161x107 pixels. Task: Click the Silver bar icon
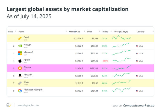click(x=20, y=83)
